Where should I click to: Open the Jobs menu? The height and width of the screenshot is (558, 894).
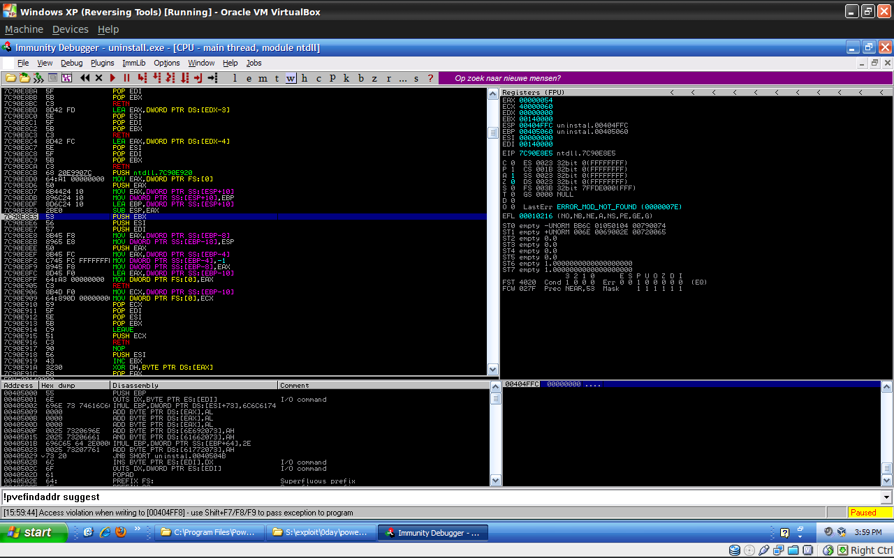254,63
